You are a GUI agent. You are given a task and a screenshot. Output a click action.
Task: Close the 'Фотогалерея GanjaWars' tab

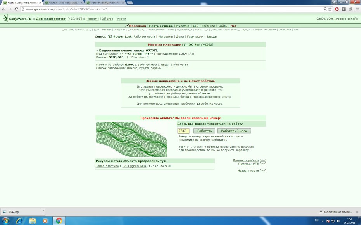point(123,3)
